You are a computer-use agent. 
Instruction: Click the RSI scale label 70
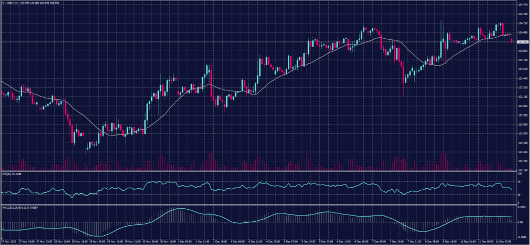click(x=519, y=182)
